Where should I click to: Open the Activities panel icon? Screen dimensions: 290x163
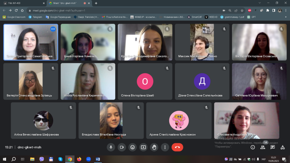(282, 147)
